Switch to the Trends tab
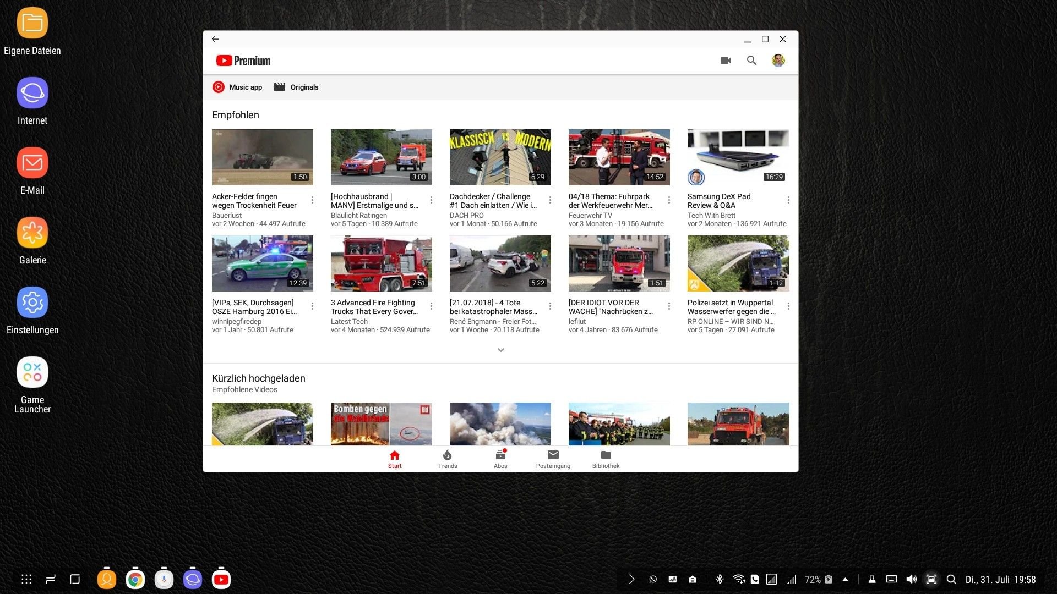The image size is (1057, 594). [448, 459]
